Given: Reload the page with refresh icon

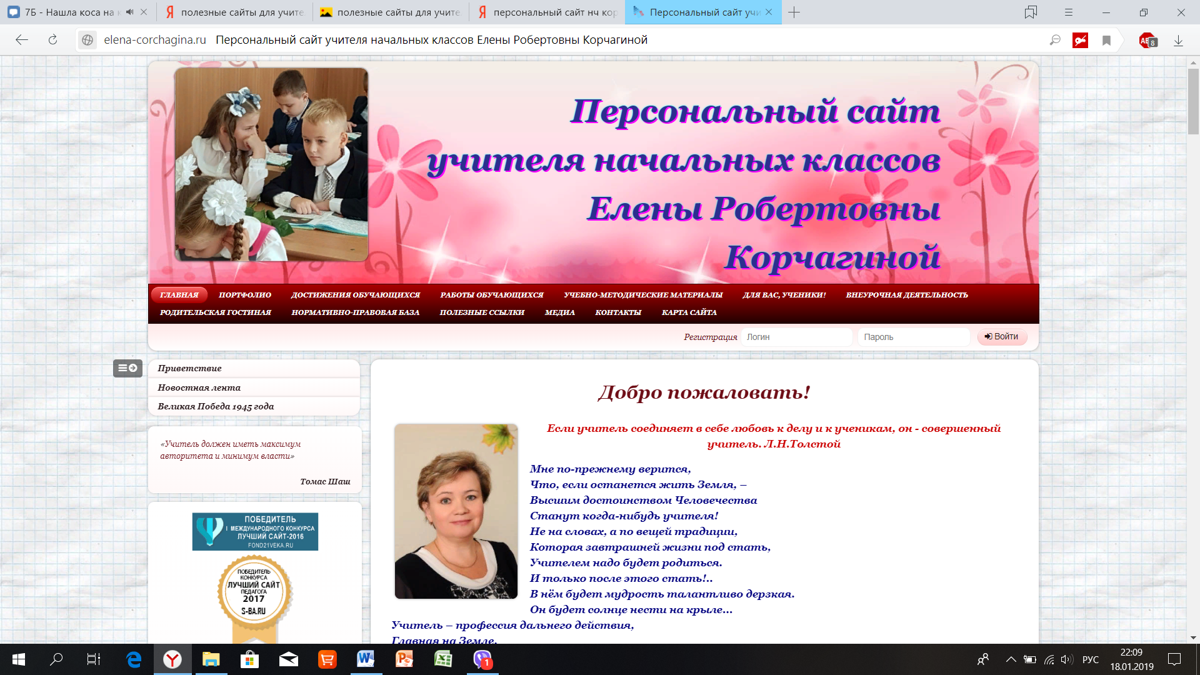Looking at the screenshot, I should pyautogui.click(x=53, y=40).
